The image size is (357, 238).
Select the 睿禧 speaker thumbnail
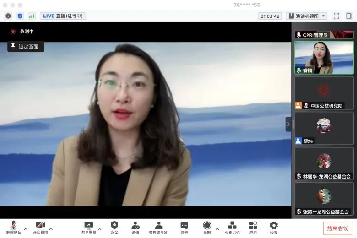(x=324, y=58)
